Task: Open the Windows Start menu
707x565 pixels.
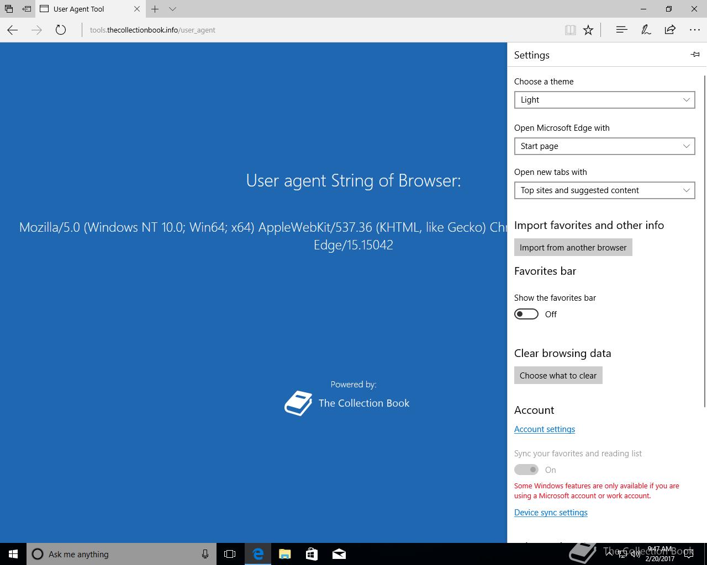Action: [x=13, y=554]
